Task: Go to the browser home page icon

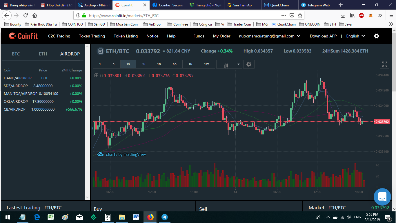Action: click(x=35, y=15)
